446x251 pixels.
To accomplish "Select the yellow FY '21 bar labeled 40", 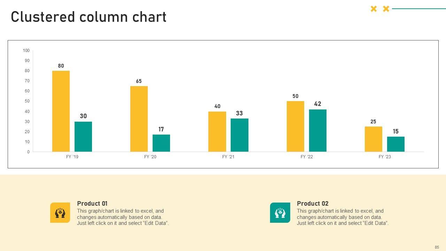I will pos(217,131).
